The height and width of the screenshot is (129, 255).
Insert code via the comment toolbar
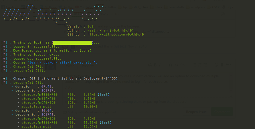(x=177, y=65)
